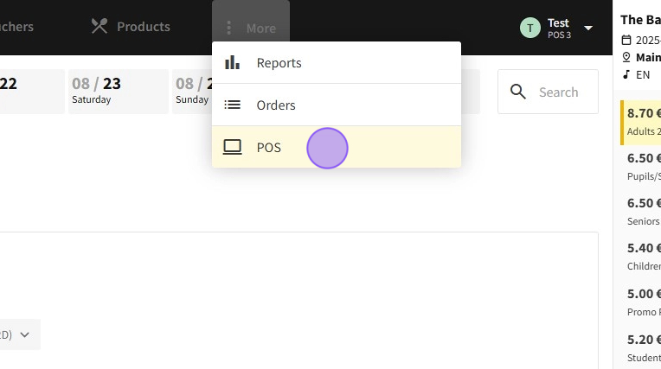Click the green T user avatar

coord(530,28)
